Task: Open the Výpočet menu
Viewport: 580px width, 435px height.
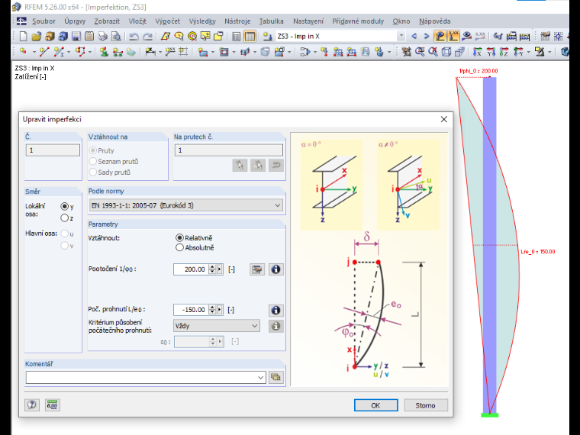Action: point(168,21)
